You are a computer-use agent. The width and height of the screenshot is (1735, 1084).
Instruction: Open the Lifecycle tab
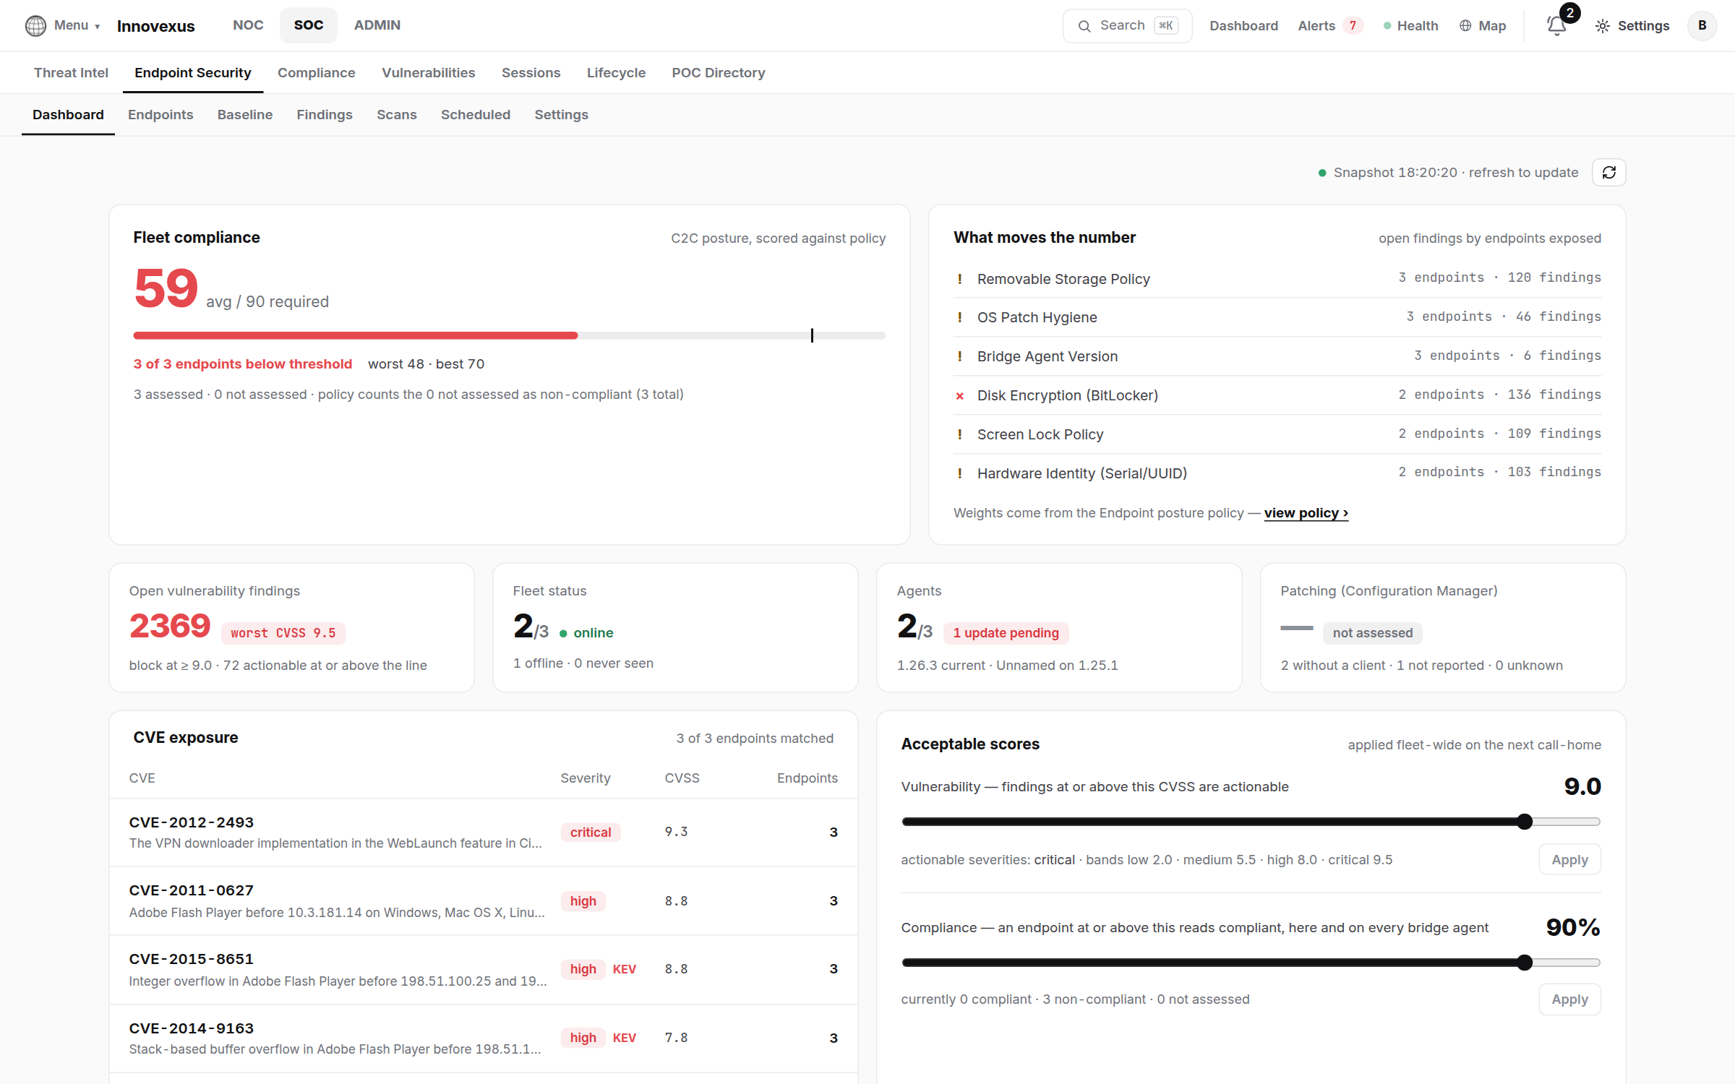coord(617,73)
